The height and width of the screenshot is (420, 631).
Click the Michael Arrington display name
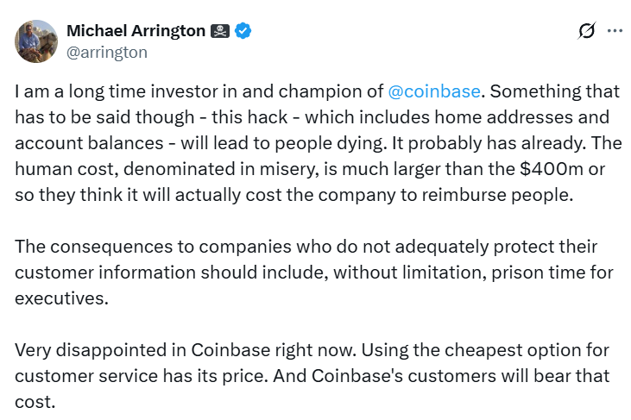[x=136, y=31]
